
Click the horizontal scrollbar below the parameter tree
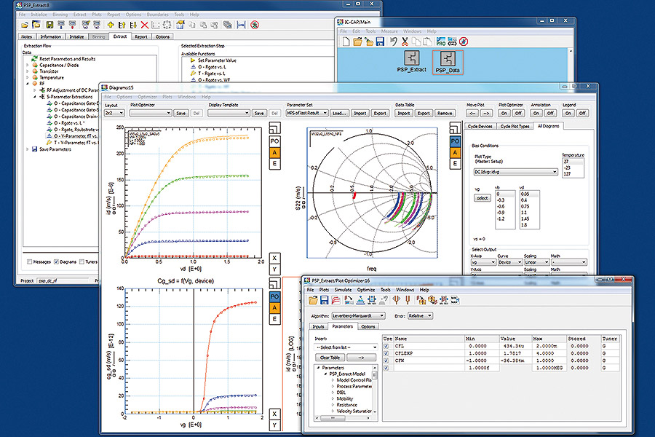332,417
